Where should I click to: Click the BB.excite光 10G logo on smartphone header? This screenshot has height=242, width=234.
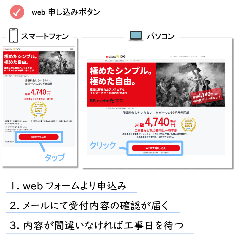12,49
